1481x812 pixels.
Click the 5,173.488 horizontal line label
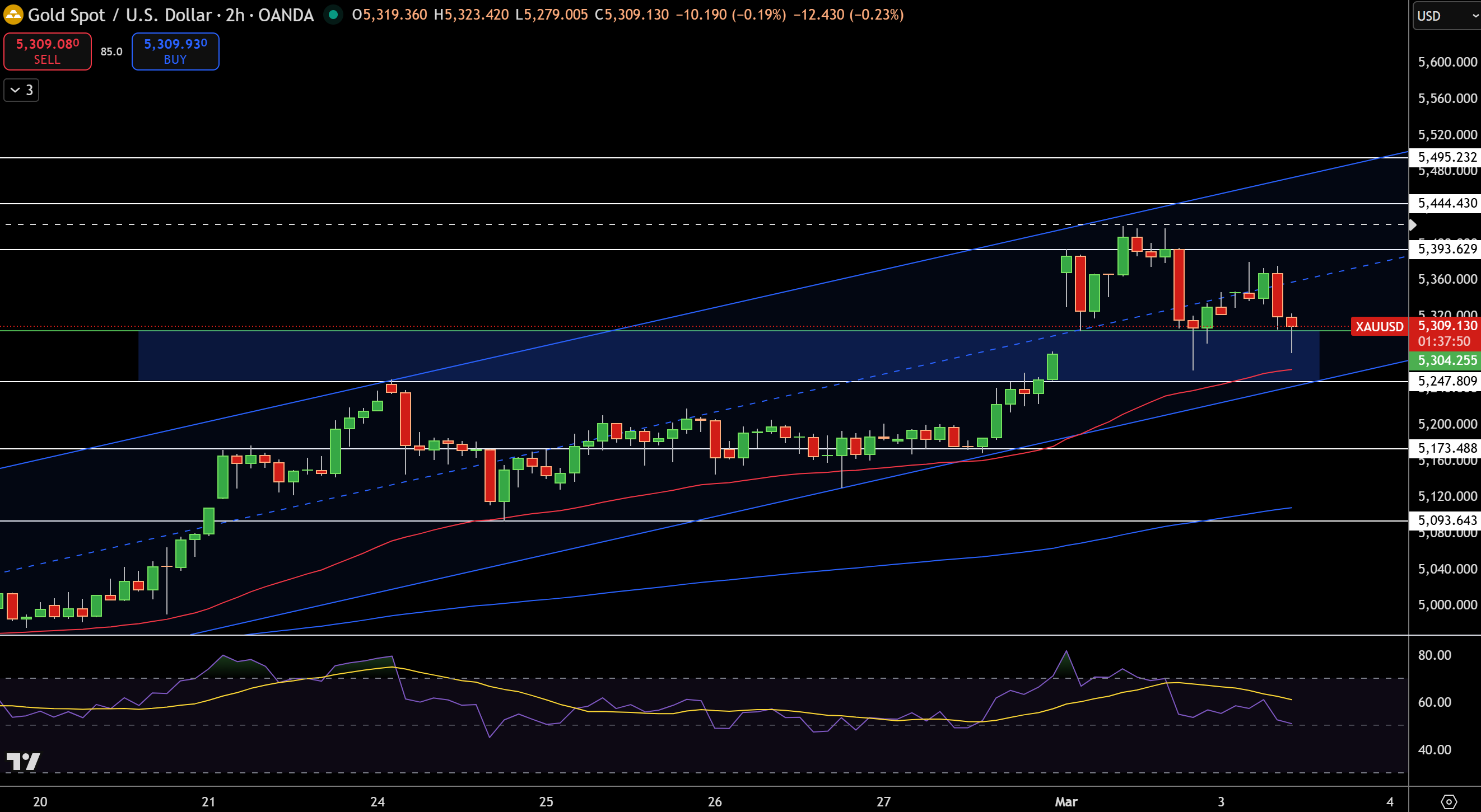1445,448
